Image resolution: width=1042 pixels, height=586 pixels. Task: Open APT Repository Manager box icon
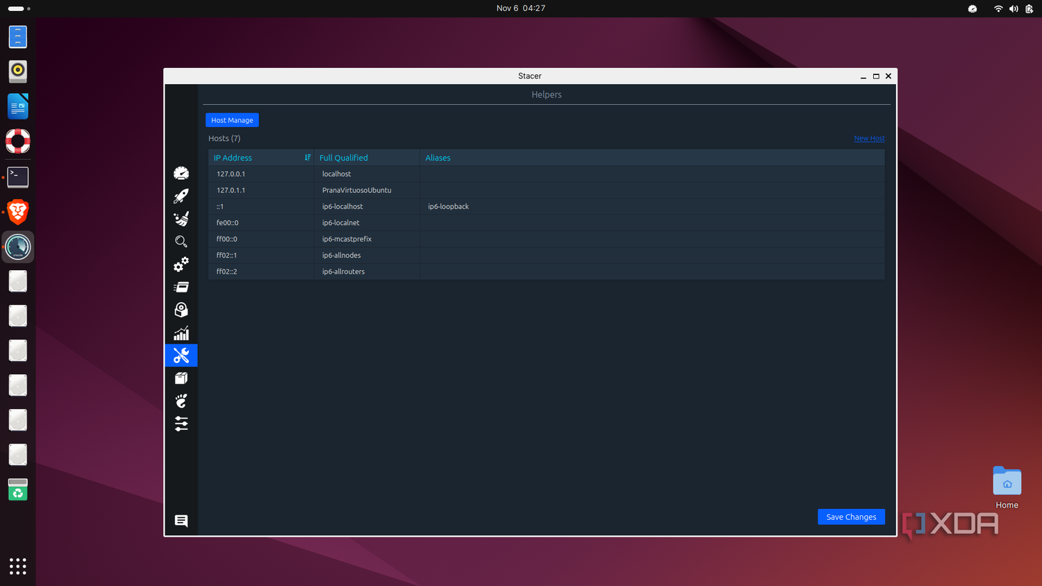(x=181, y=378)
